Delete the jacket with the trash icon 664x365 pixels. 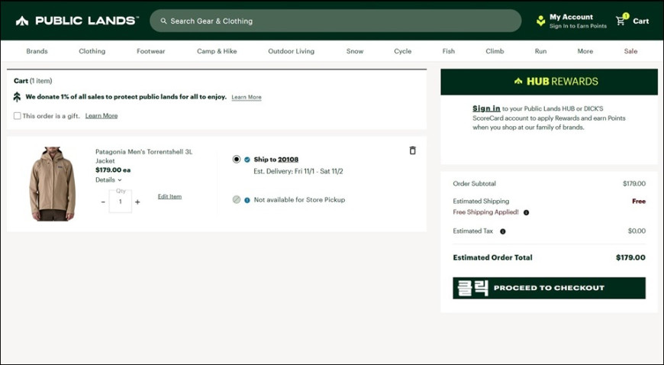(x=412, y=150)
